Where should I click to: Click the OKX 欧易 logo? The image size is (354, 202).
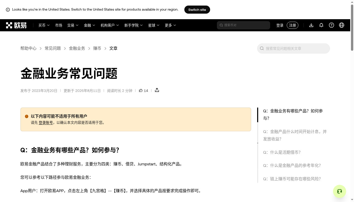point(16,25)
